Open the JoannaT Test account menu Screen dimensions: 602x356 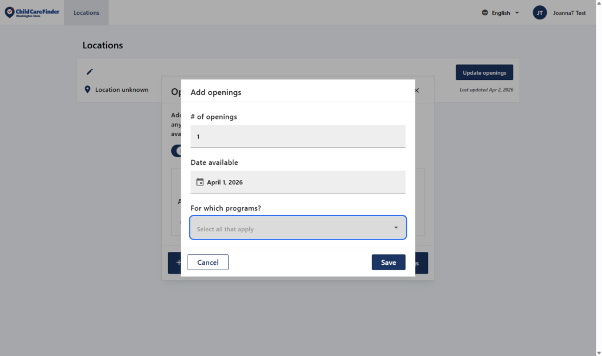569,13
